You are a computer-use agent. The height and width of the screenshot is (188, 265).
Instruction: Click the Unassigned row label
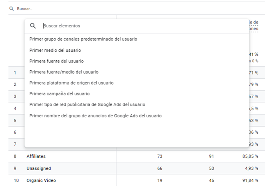[39, 168]
